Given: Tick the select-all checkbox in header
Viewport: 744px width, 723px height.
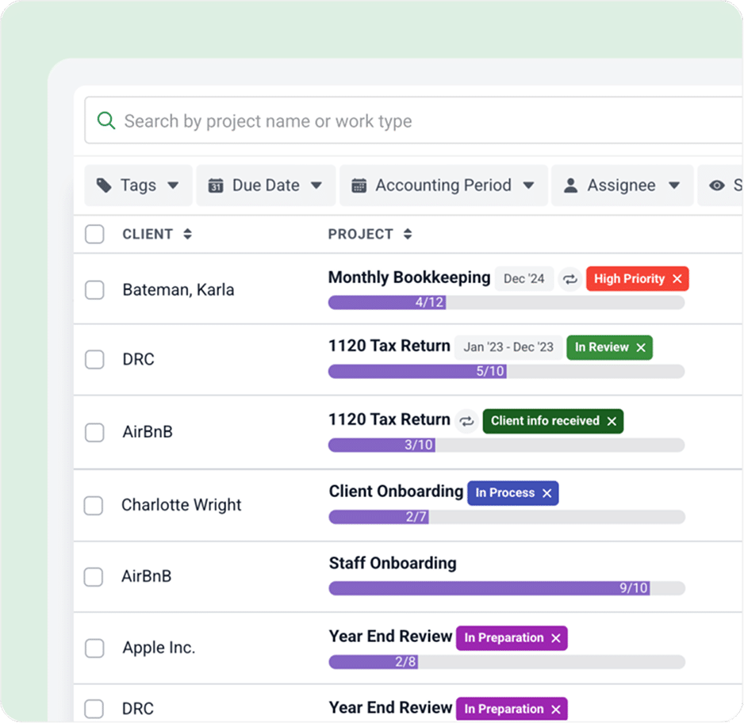Looking at the screenshot, I should 94,234.
